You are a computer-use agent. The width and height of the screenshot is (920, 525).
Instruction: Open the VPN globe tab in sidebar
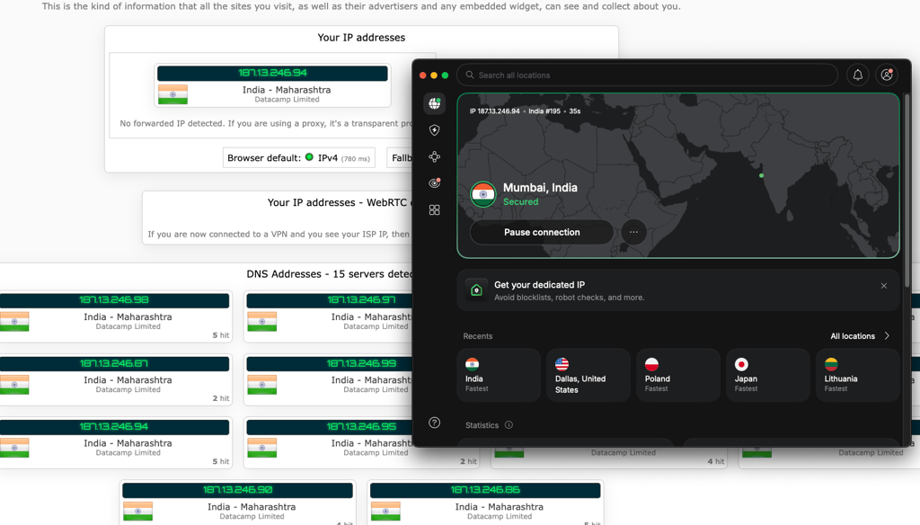[434, 104]
